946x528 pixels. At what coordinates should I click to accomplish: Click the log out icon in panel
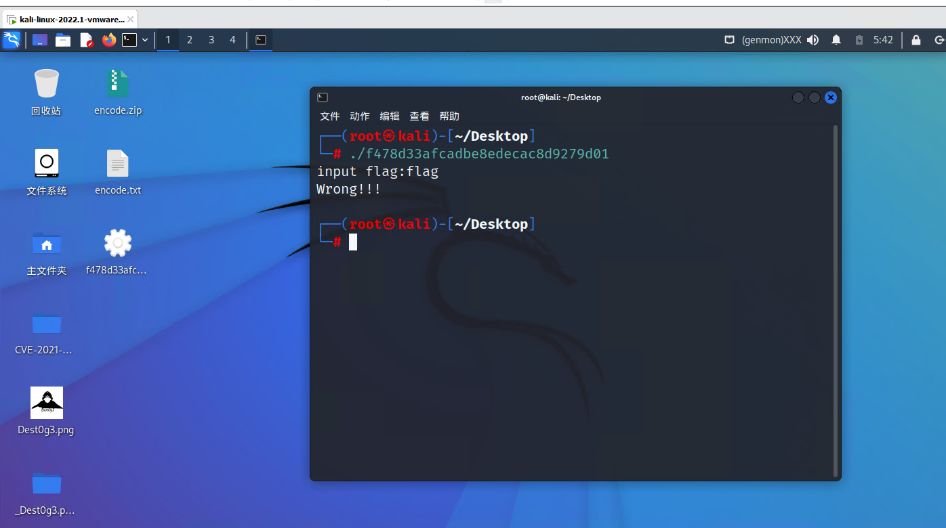(939, 40)
